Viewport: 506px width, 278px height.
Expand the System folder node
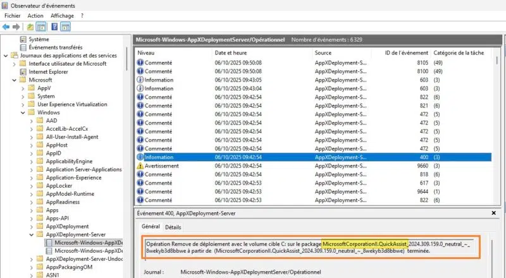(x=23, y=96)
